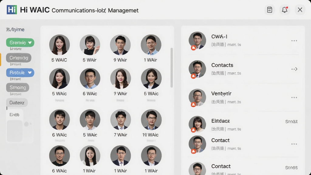Select the Ventytir contact name
The height and width of the screenshot is (175, 311).
pos(221,94)
